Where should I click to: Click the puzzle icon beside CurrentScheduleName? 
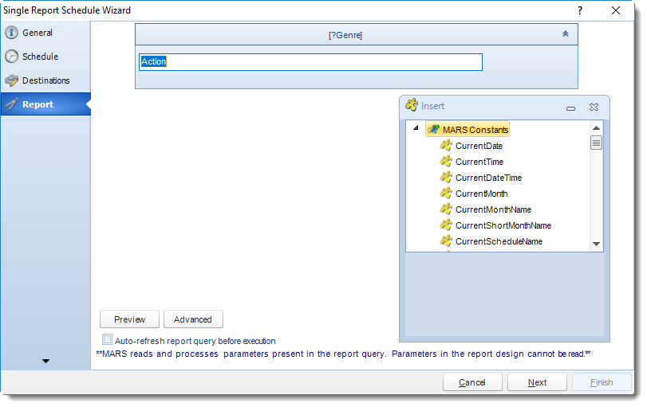pyautogui.click(x=446, y=241)
